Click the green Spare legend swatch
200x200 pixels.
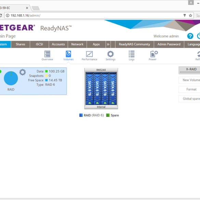pos(108,115)
